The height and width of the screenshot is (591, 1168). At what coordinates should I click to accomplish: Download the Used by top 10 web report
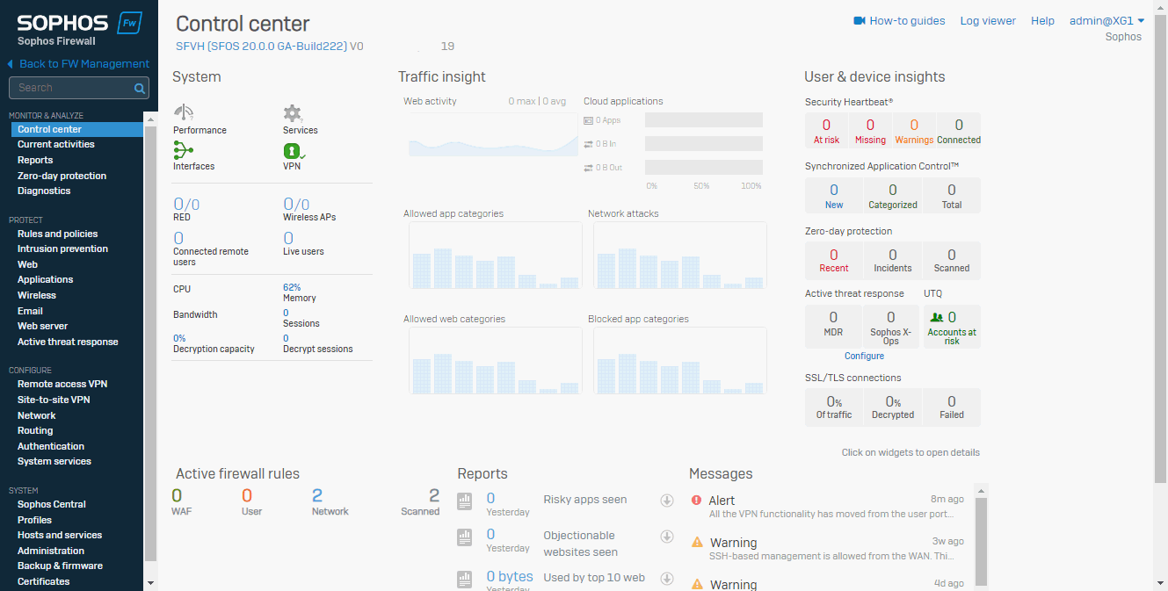coord(667,578)
